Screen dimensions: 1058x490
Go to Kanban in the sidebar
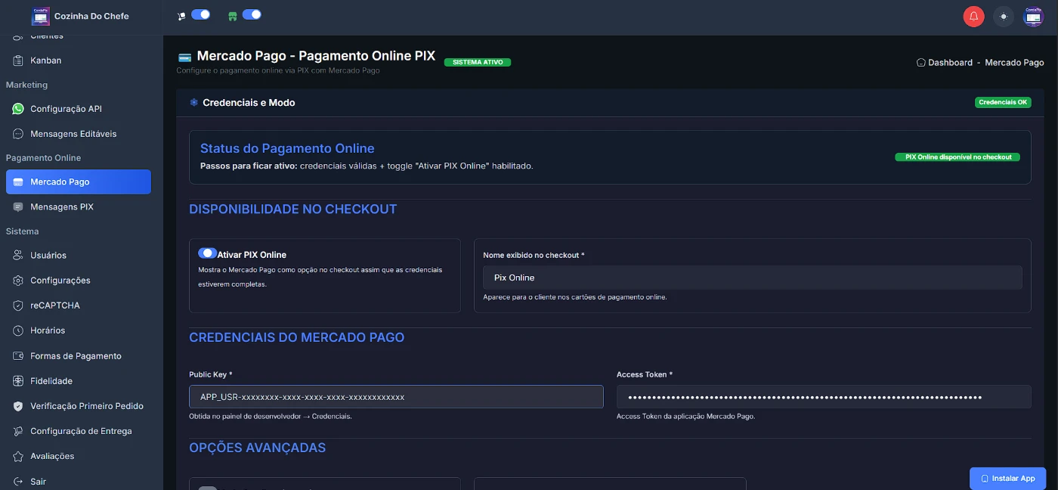pyautogui.click(x=45, y=60)
